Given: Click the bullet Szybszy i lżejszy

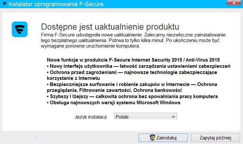Looking at the screenshot, I should (x=132, y=96).
